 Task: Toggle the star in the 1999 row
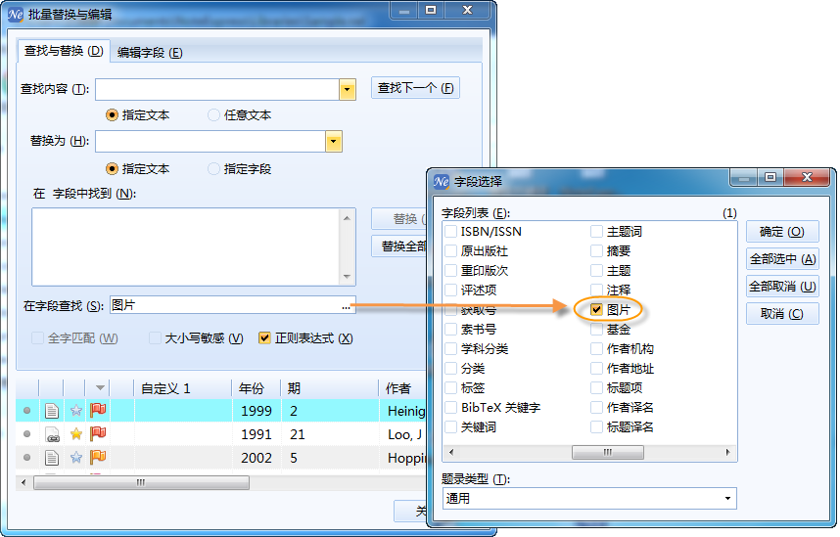tap(76, 411)
